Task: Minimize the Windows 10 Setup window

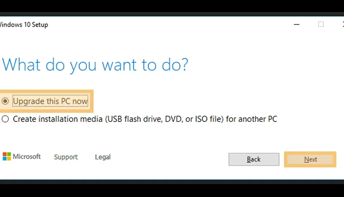Action: [x=297, y=24]
